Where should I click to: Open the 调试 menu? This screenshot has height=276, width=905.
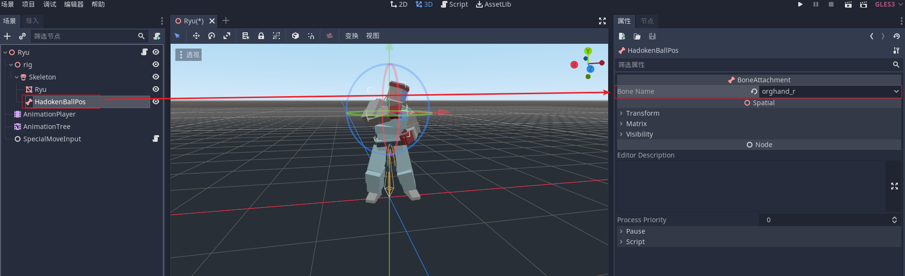click(50, 4)
